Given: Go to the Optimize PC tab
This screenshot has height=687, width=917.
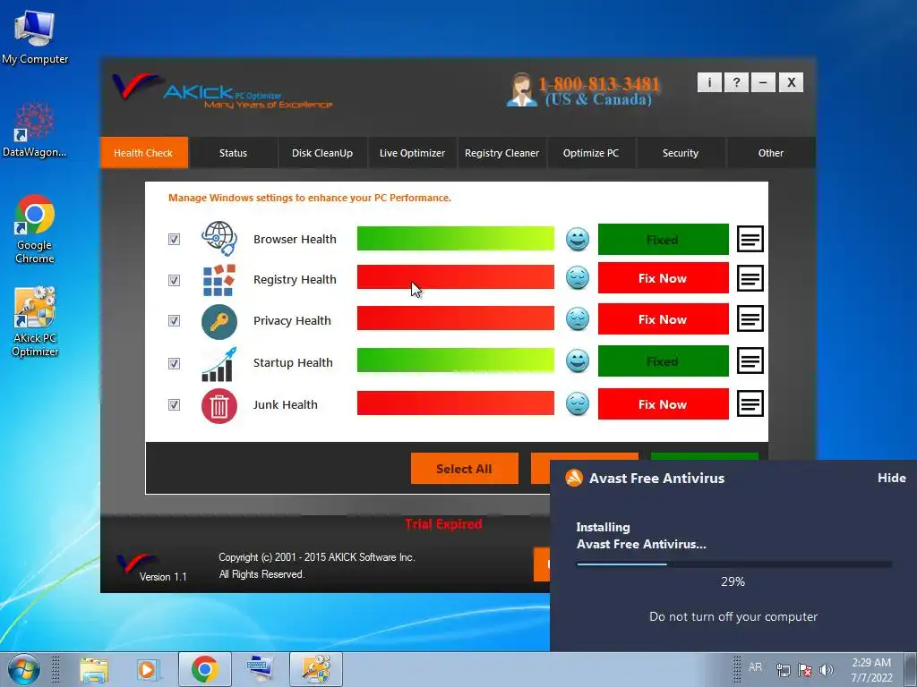Looking at the screenshot, I should coord(591,152).
